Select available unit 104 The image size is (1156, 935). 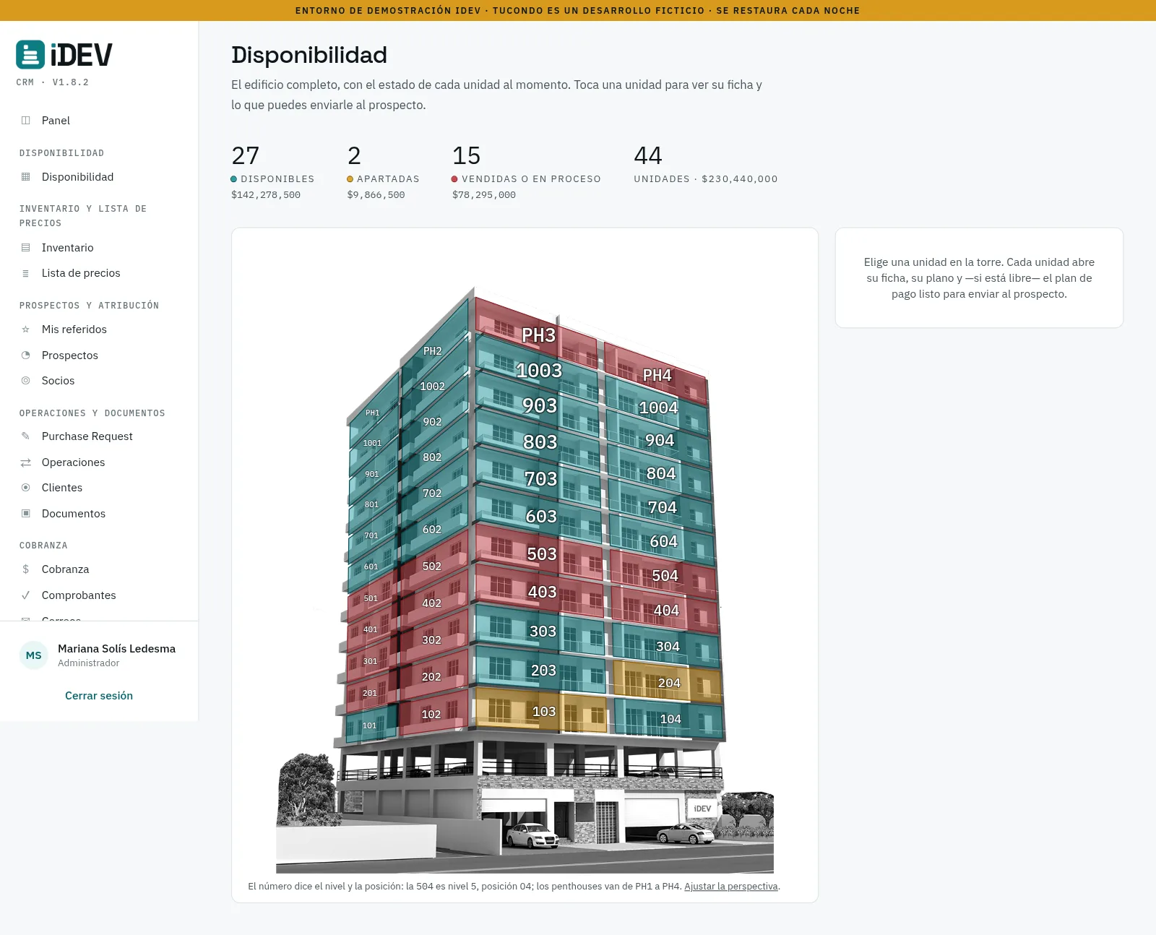coord(670,719)
